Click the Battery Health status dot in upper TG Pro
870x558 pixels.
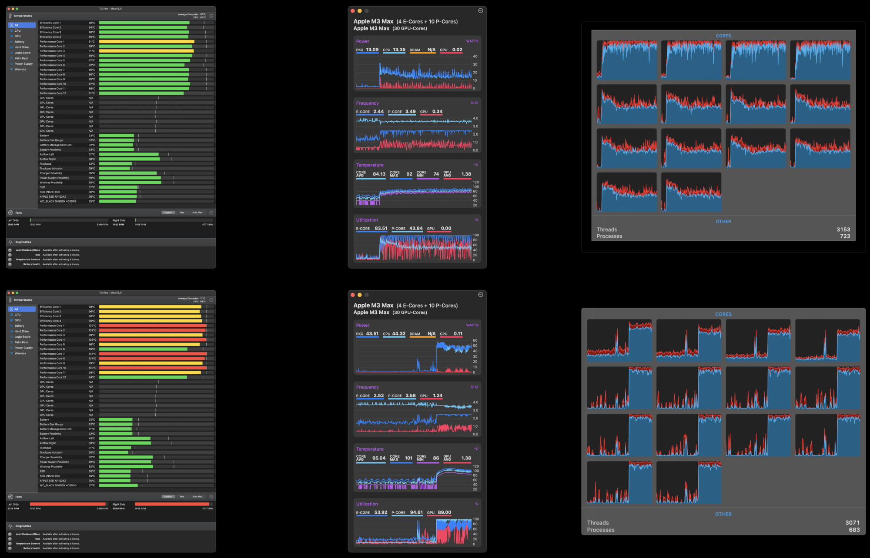point(10,264)
